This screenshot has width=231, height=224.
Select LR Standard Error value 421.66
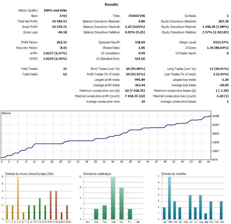tap(140, 59)
